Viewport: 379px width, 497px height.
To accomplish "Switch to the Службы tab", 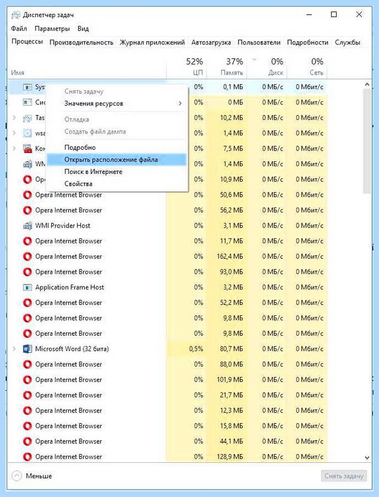I will coord(347,42).
